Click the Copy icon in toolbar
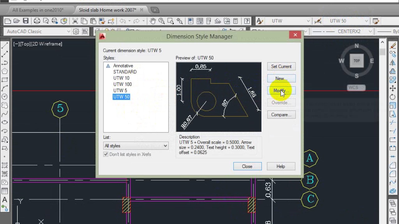 click(84, 21)
